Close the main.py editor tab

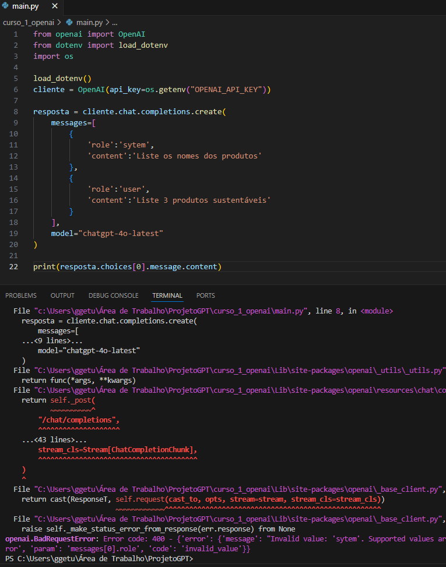(x=55, y=6)
